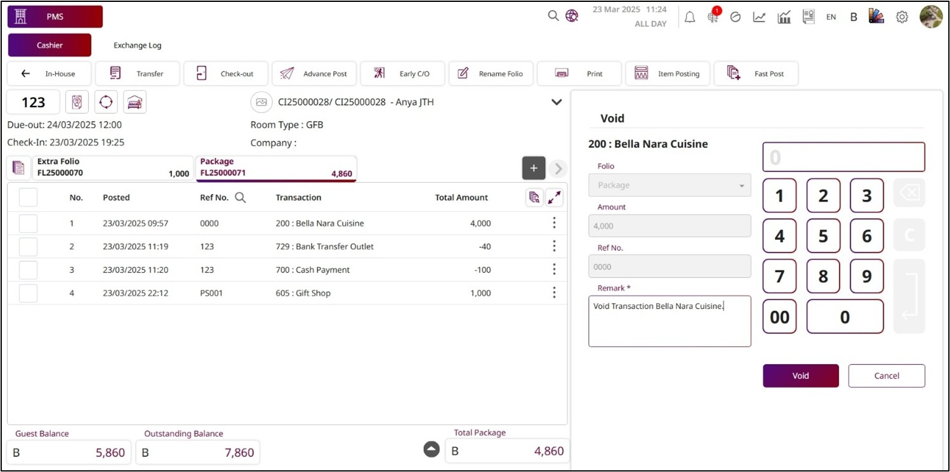Open options menu for Gift Shop row
Image resolution: width=950 pixels, height=472 pixels.
pyautogui.click(x=554, y=292)
